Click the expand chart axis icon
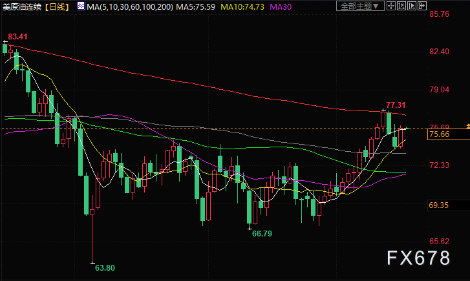 coord(412,6)
